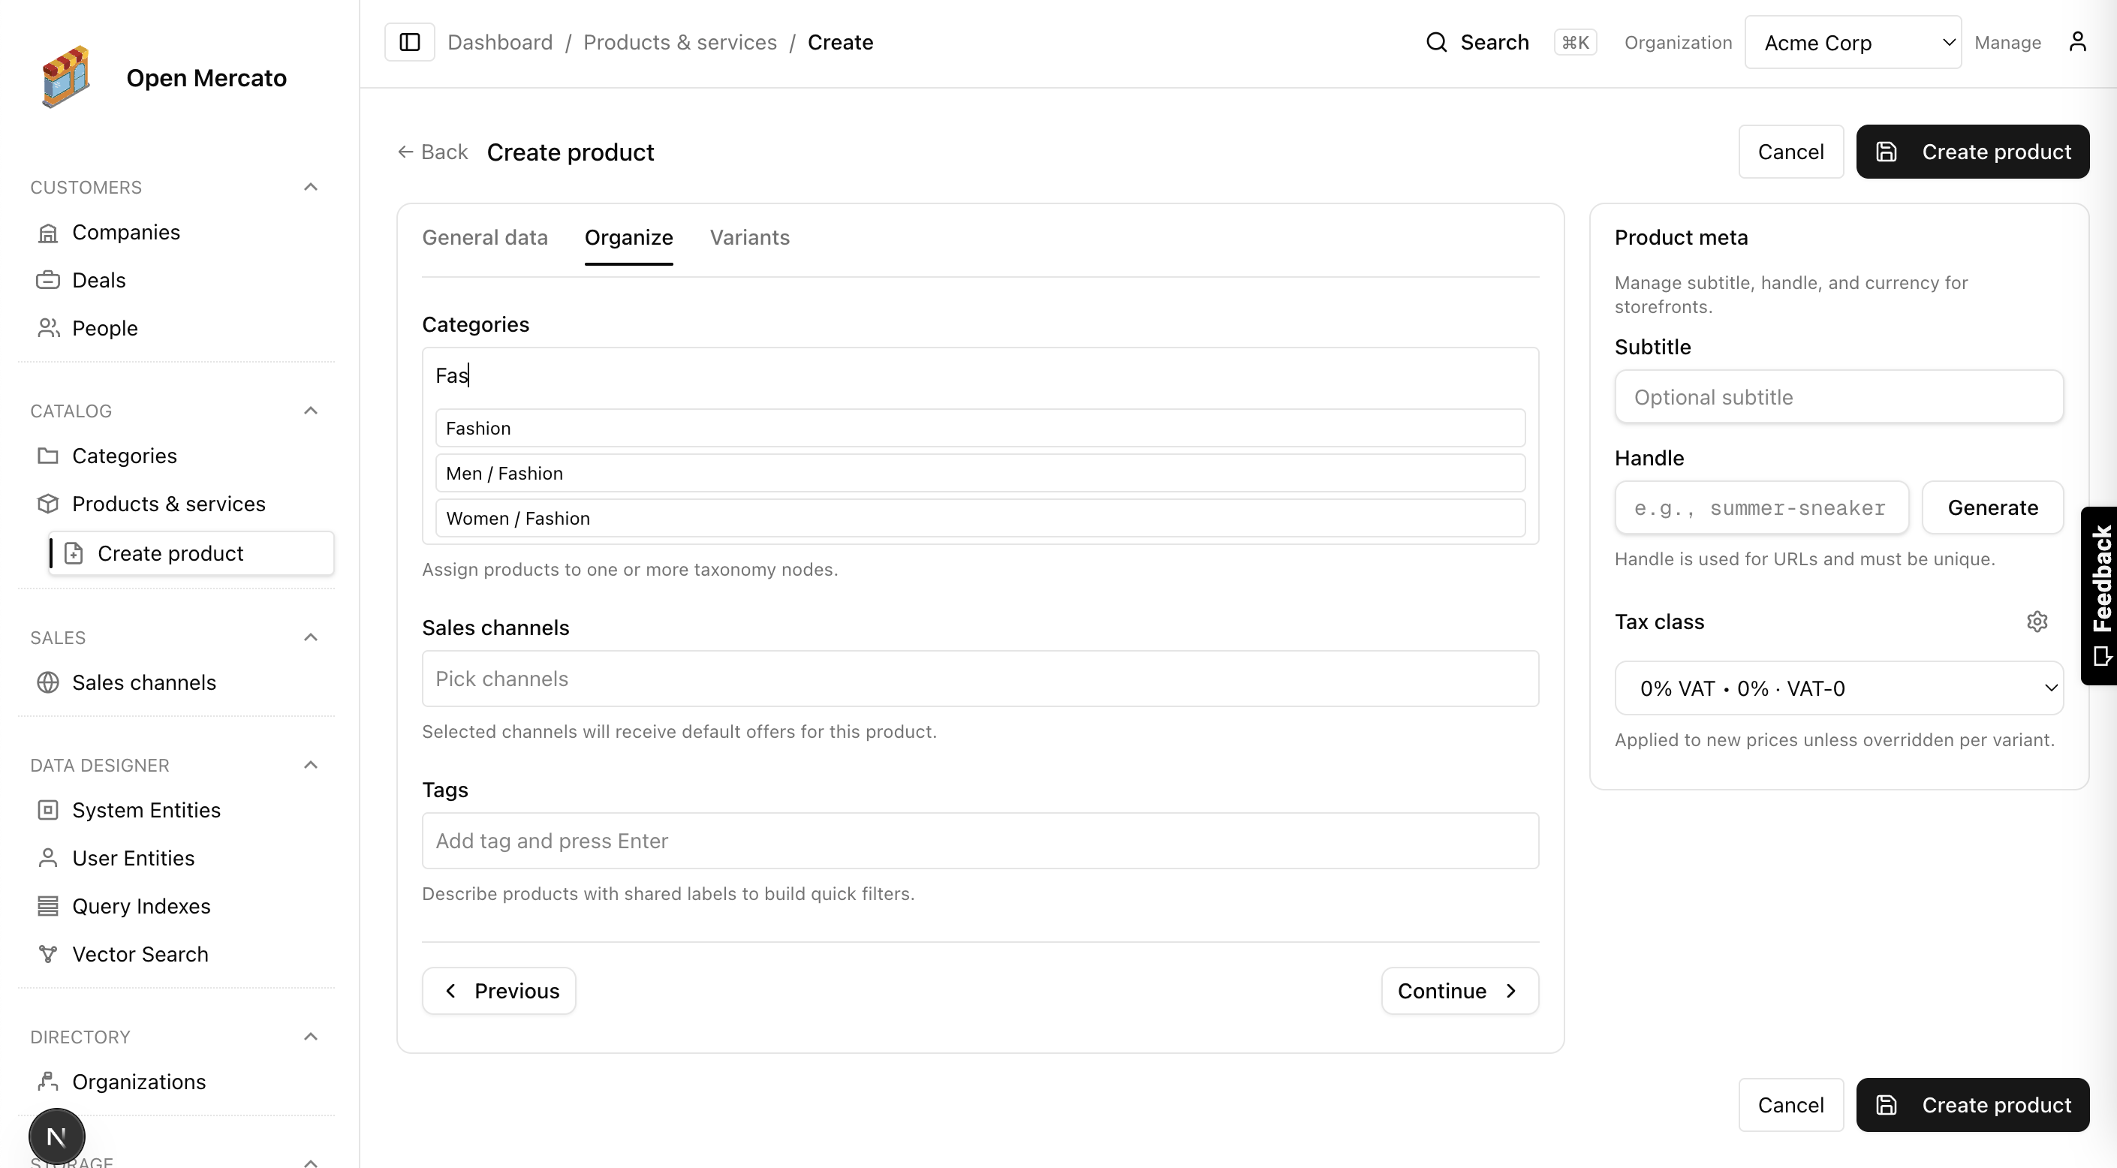Collapse the CATALOG sidebar section

[x=311, y=410]
